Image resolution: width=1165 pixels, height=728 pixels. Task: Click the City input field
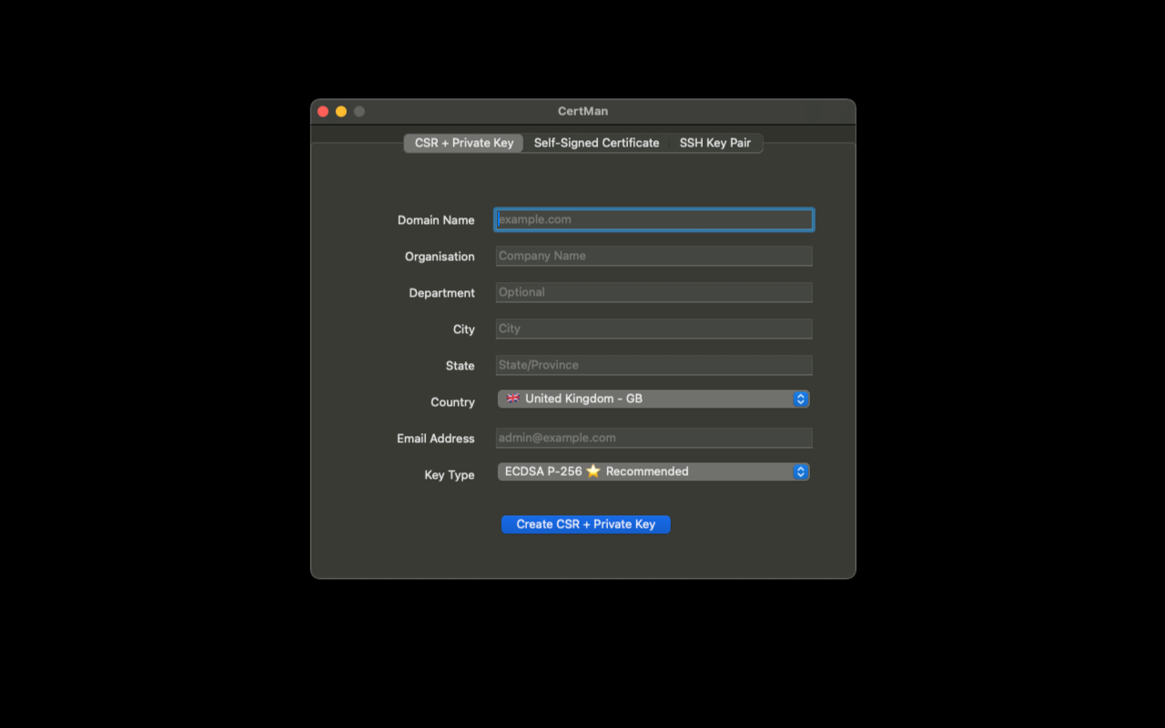(653, 329)
